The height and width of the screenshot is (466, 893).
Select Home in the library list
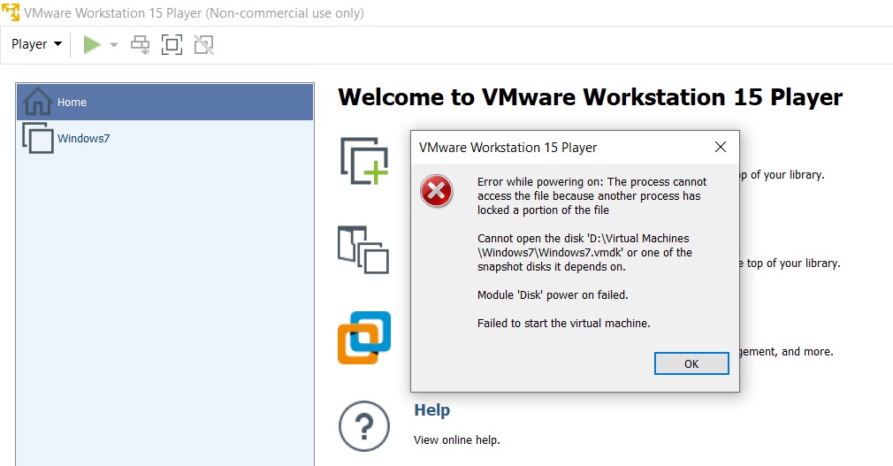click(x=164, y=102)
